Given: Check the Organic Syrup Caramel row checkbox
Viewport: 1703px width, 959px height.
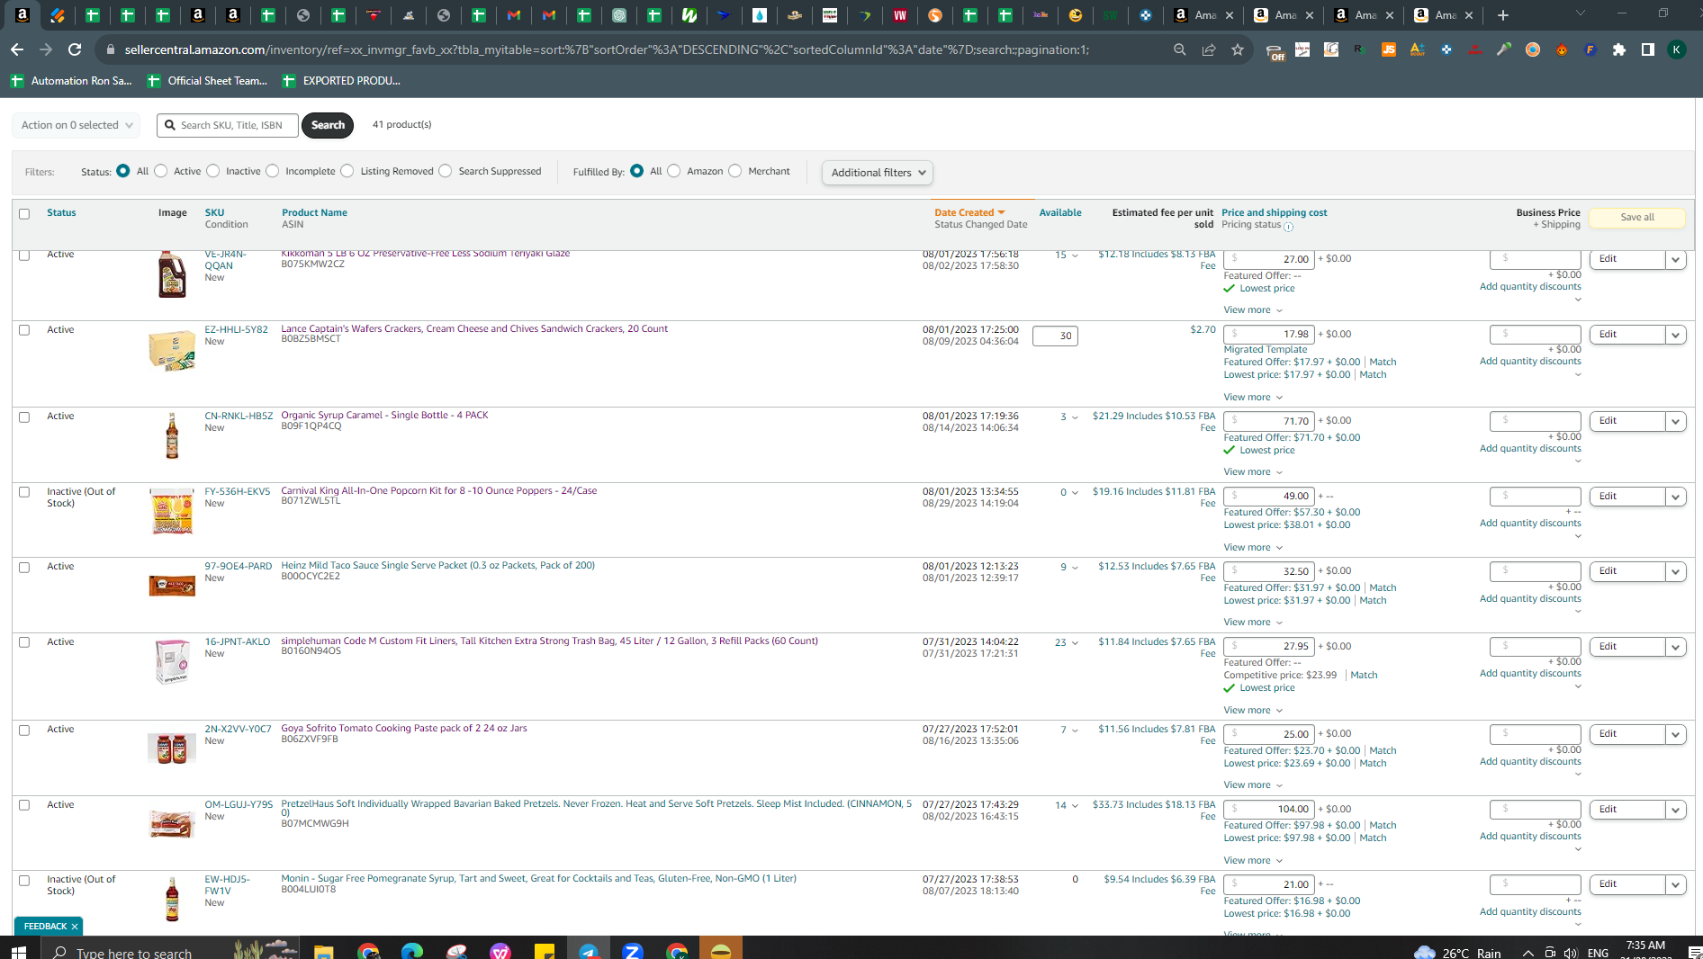Looking at the screenshot, I should click(24, 417).
